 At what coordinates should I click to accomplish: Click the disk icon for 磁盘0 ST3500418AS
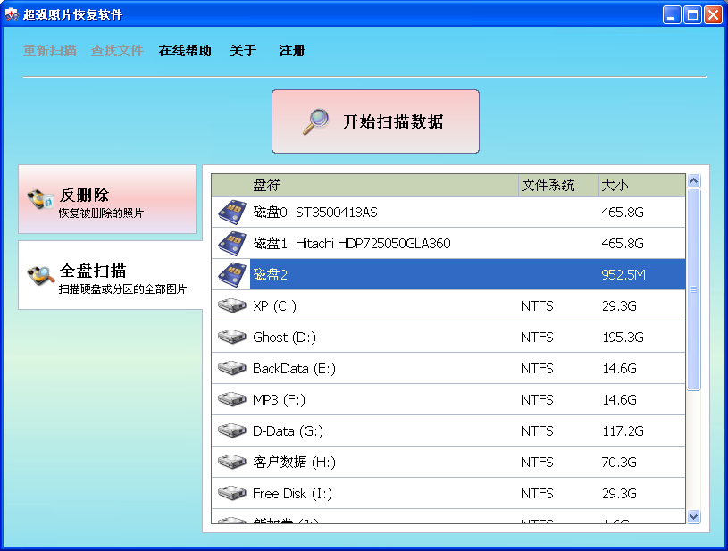(x=232, y=213)
